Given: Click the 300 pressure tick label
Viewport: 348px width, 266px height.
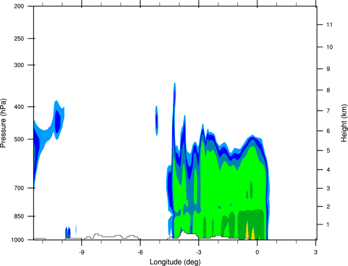Looking at the screenshot, I should click(19, 65).
